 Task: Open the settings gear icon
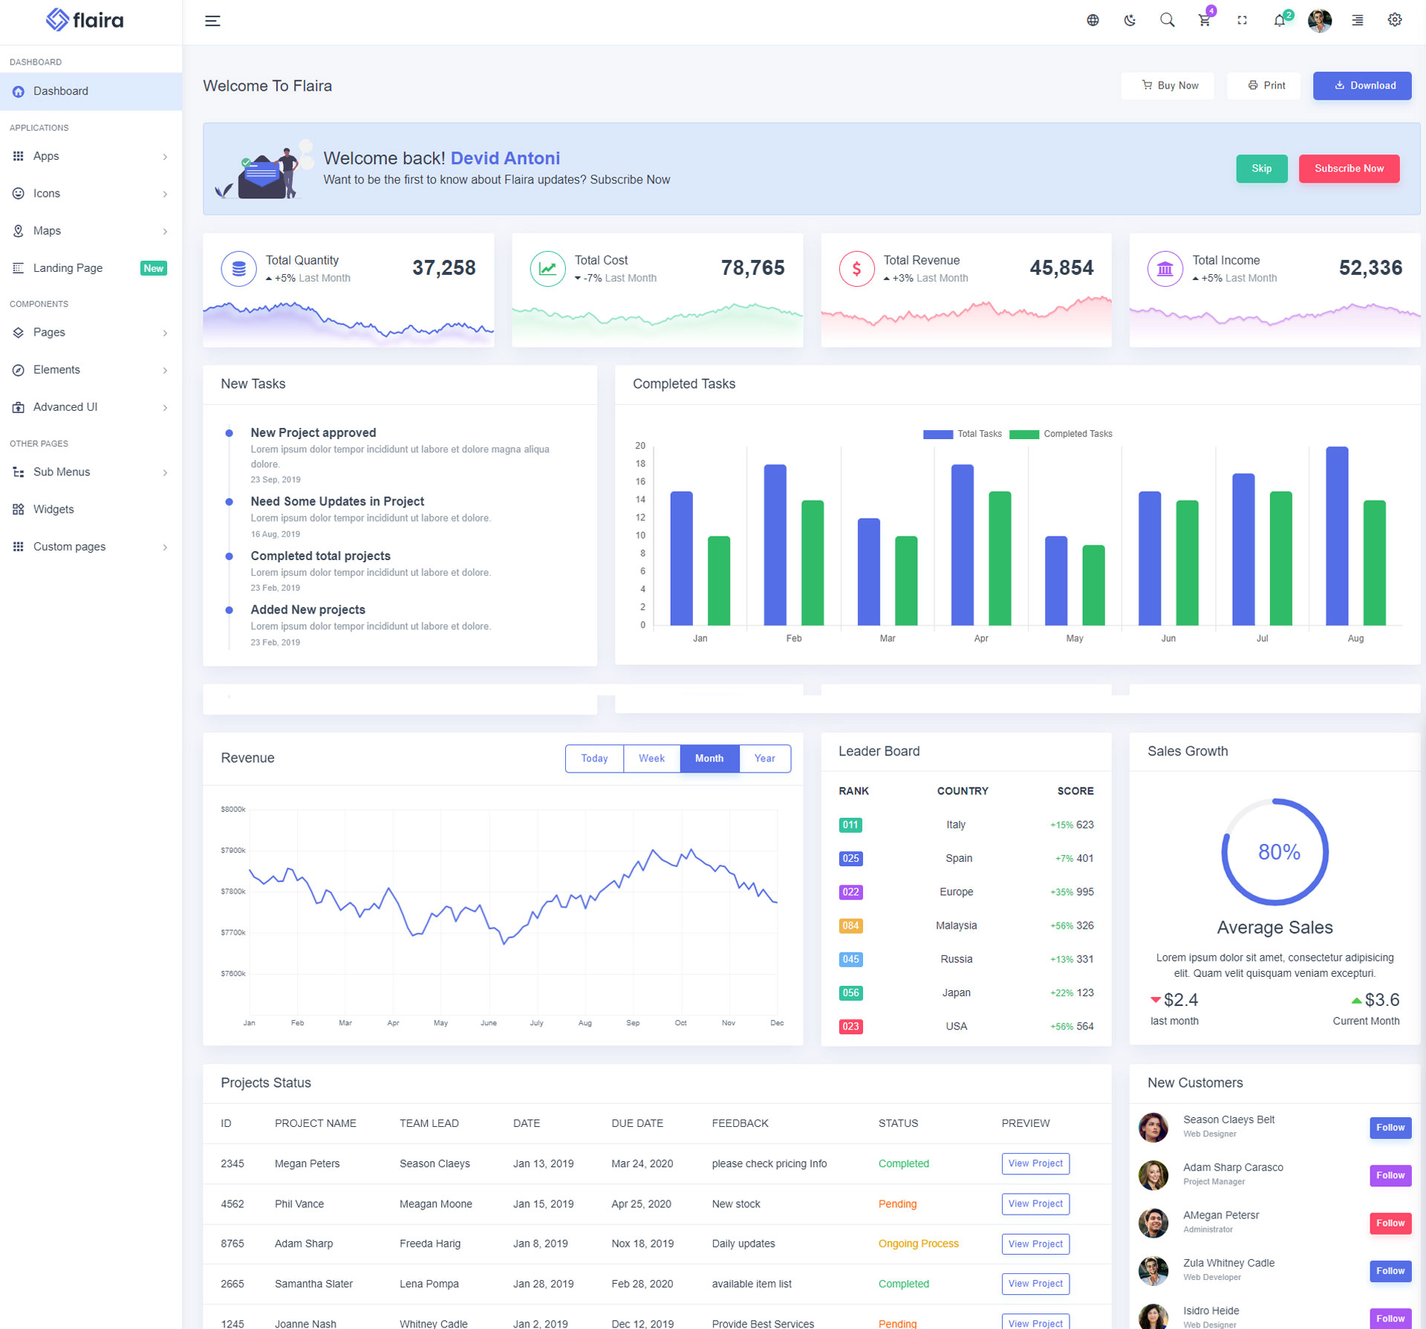1395,21
